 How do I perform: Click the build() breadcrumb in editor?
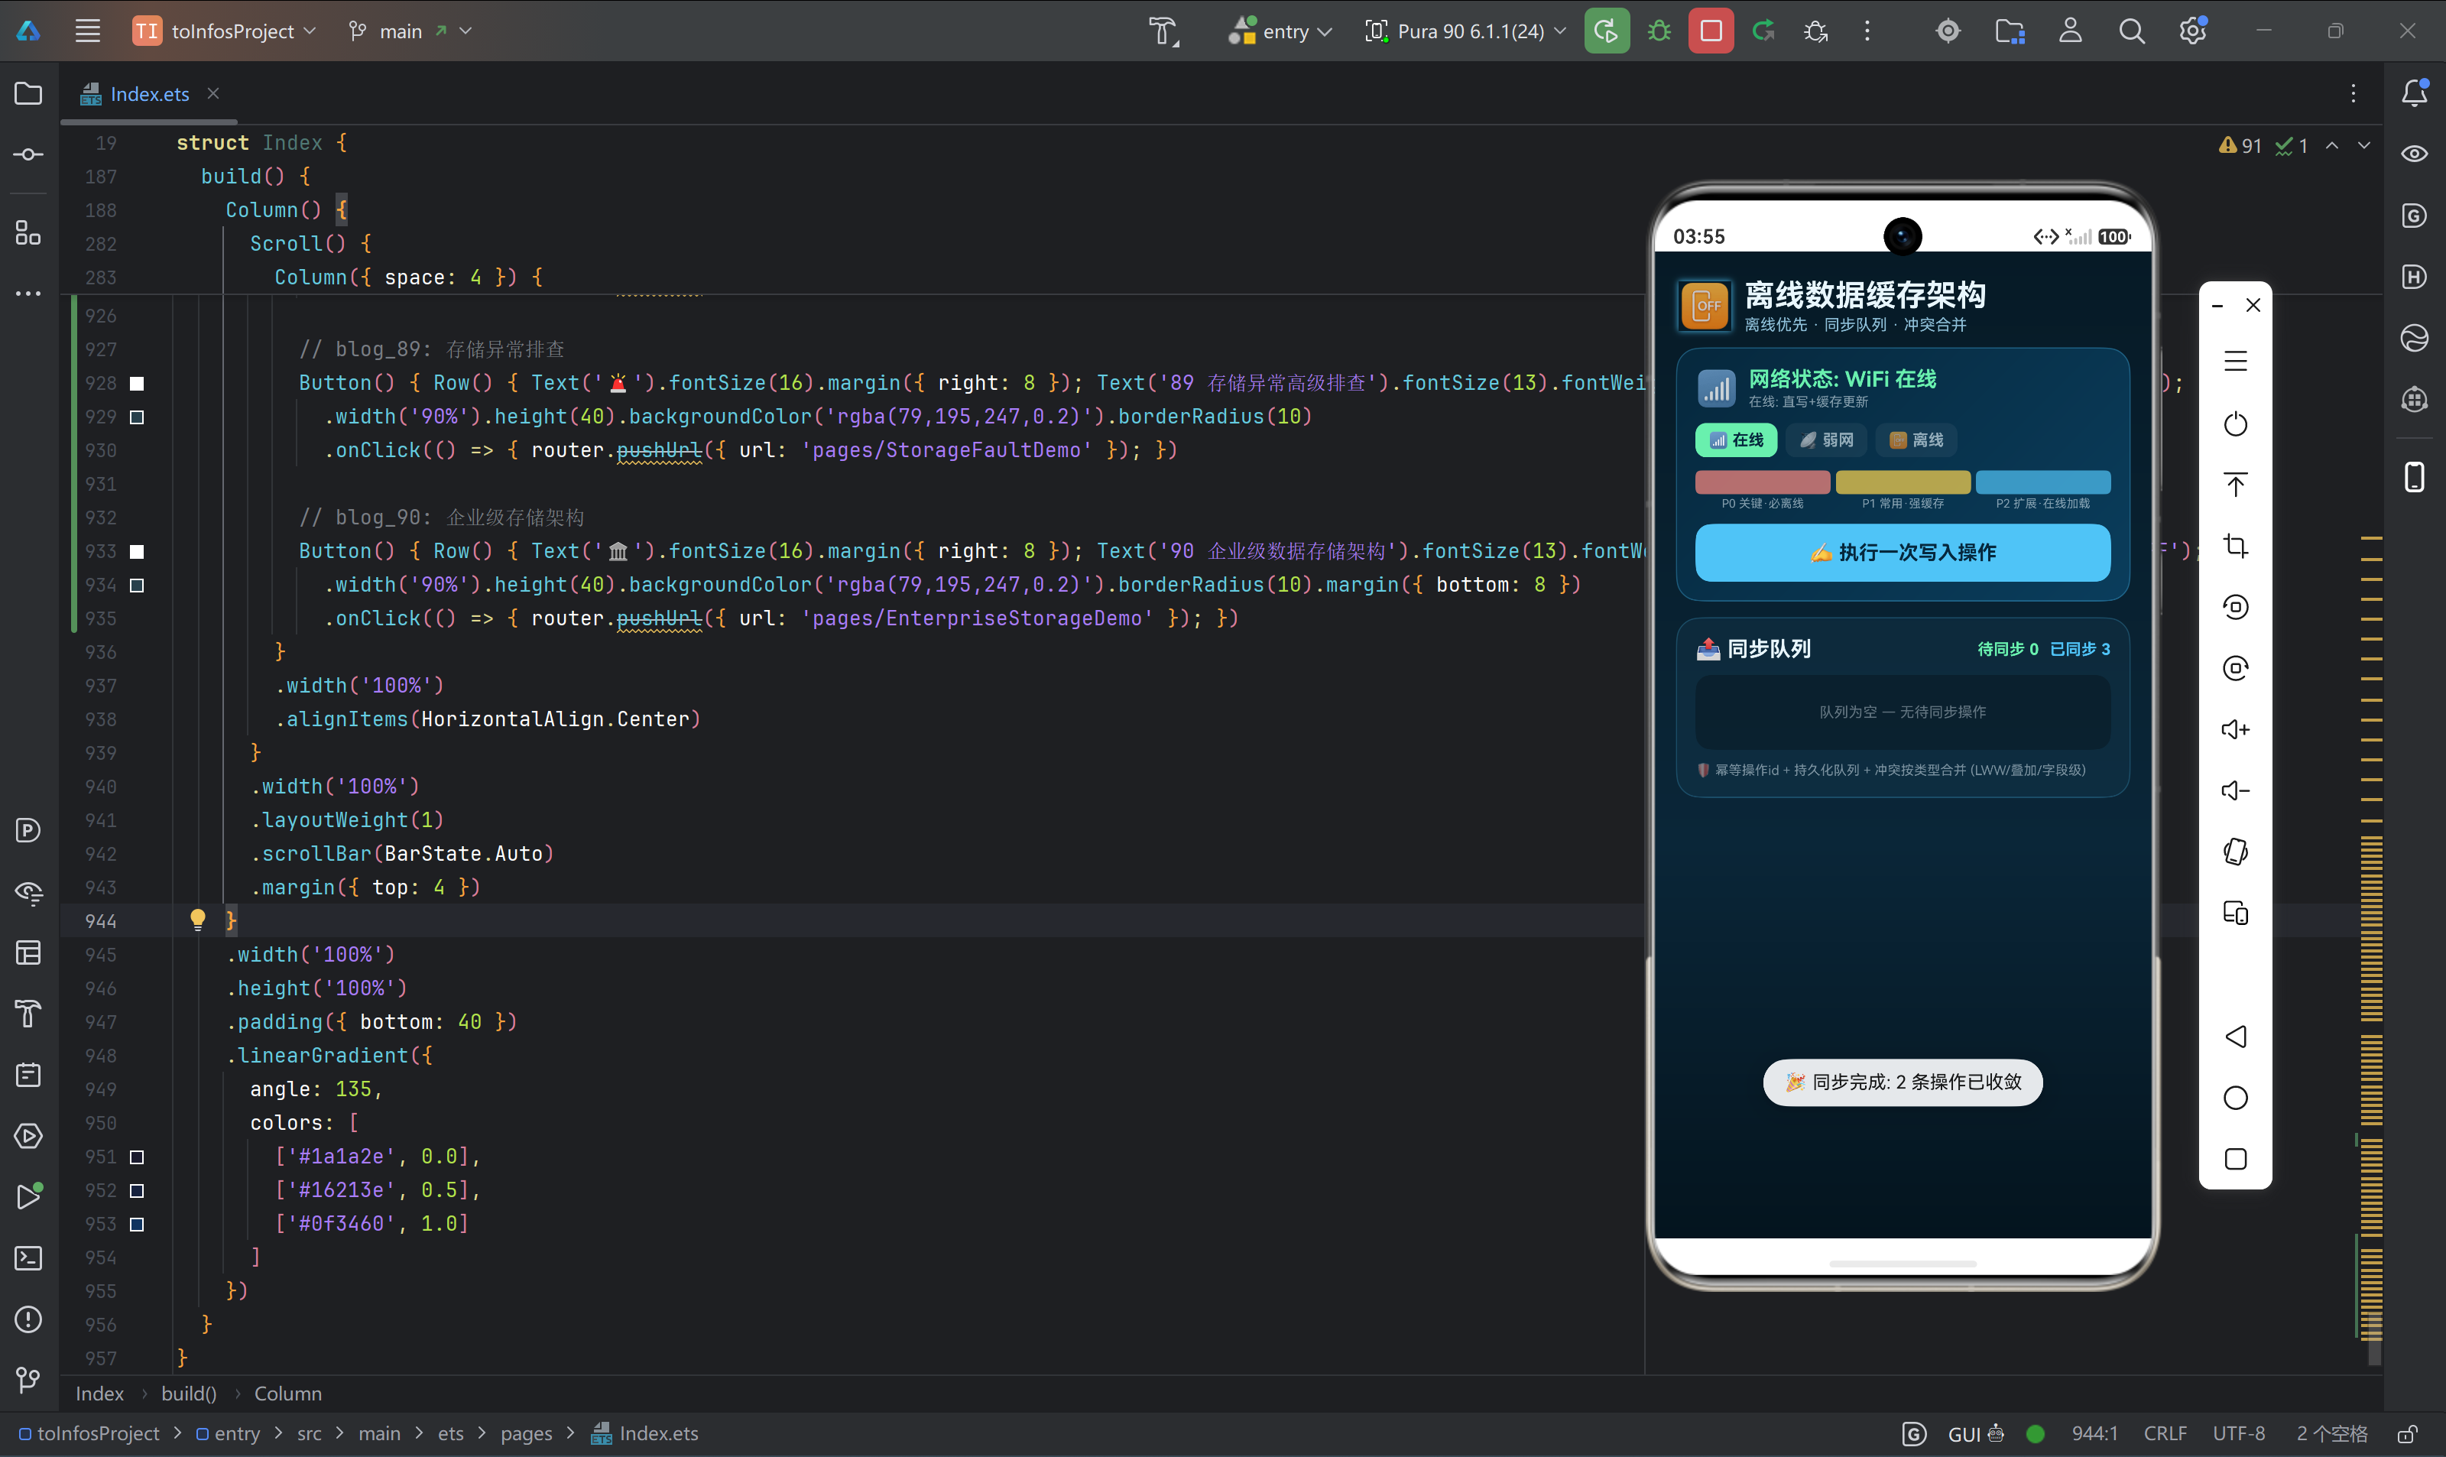coord(189,1394)
